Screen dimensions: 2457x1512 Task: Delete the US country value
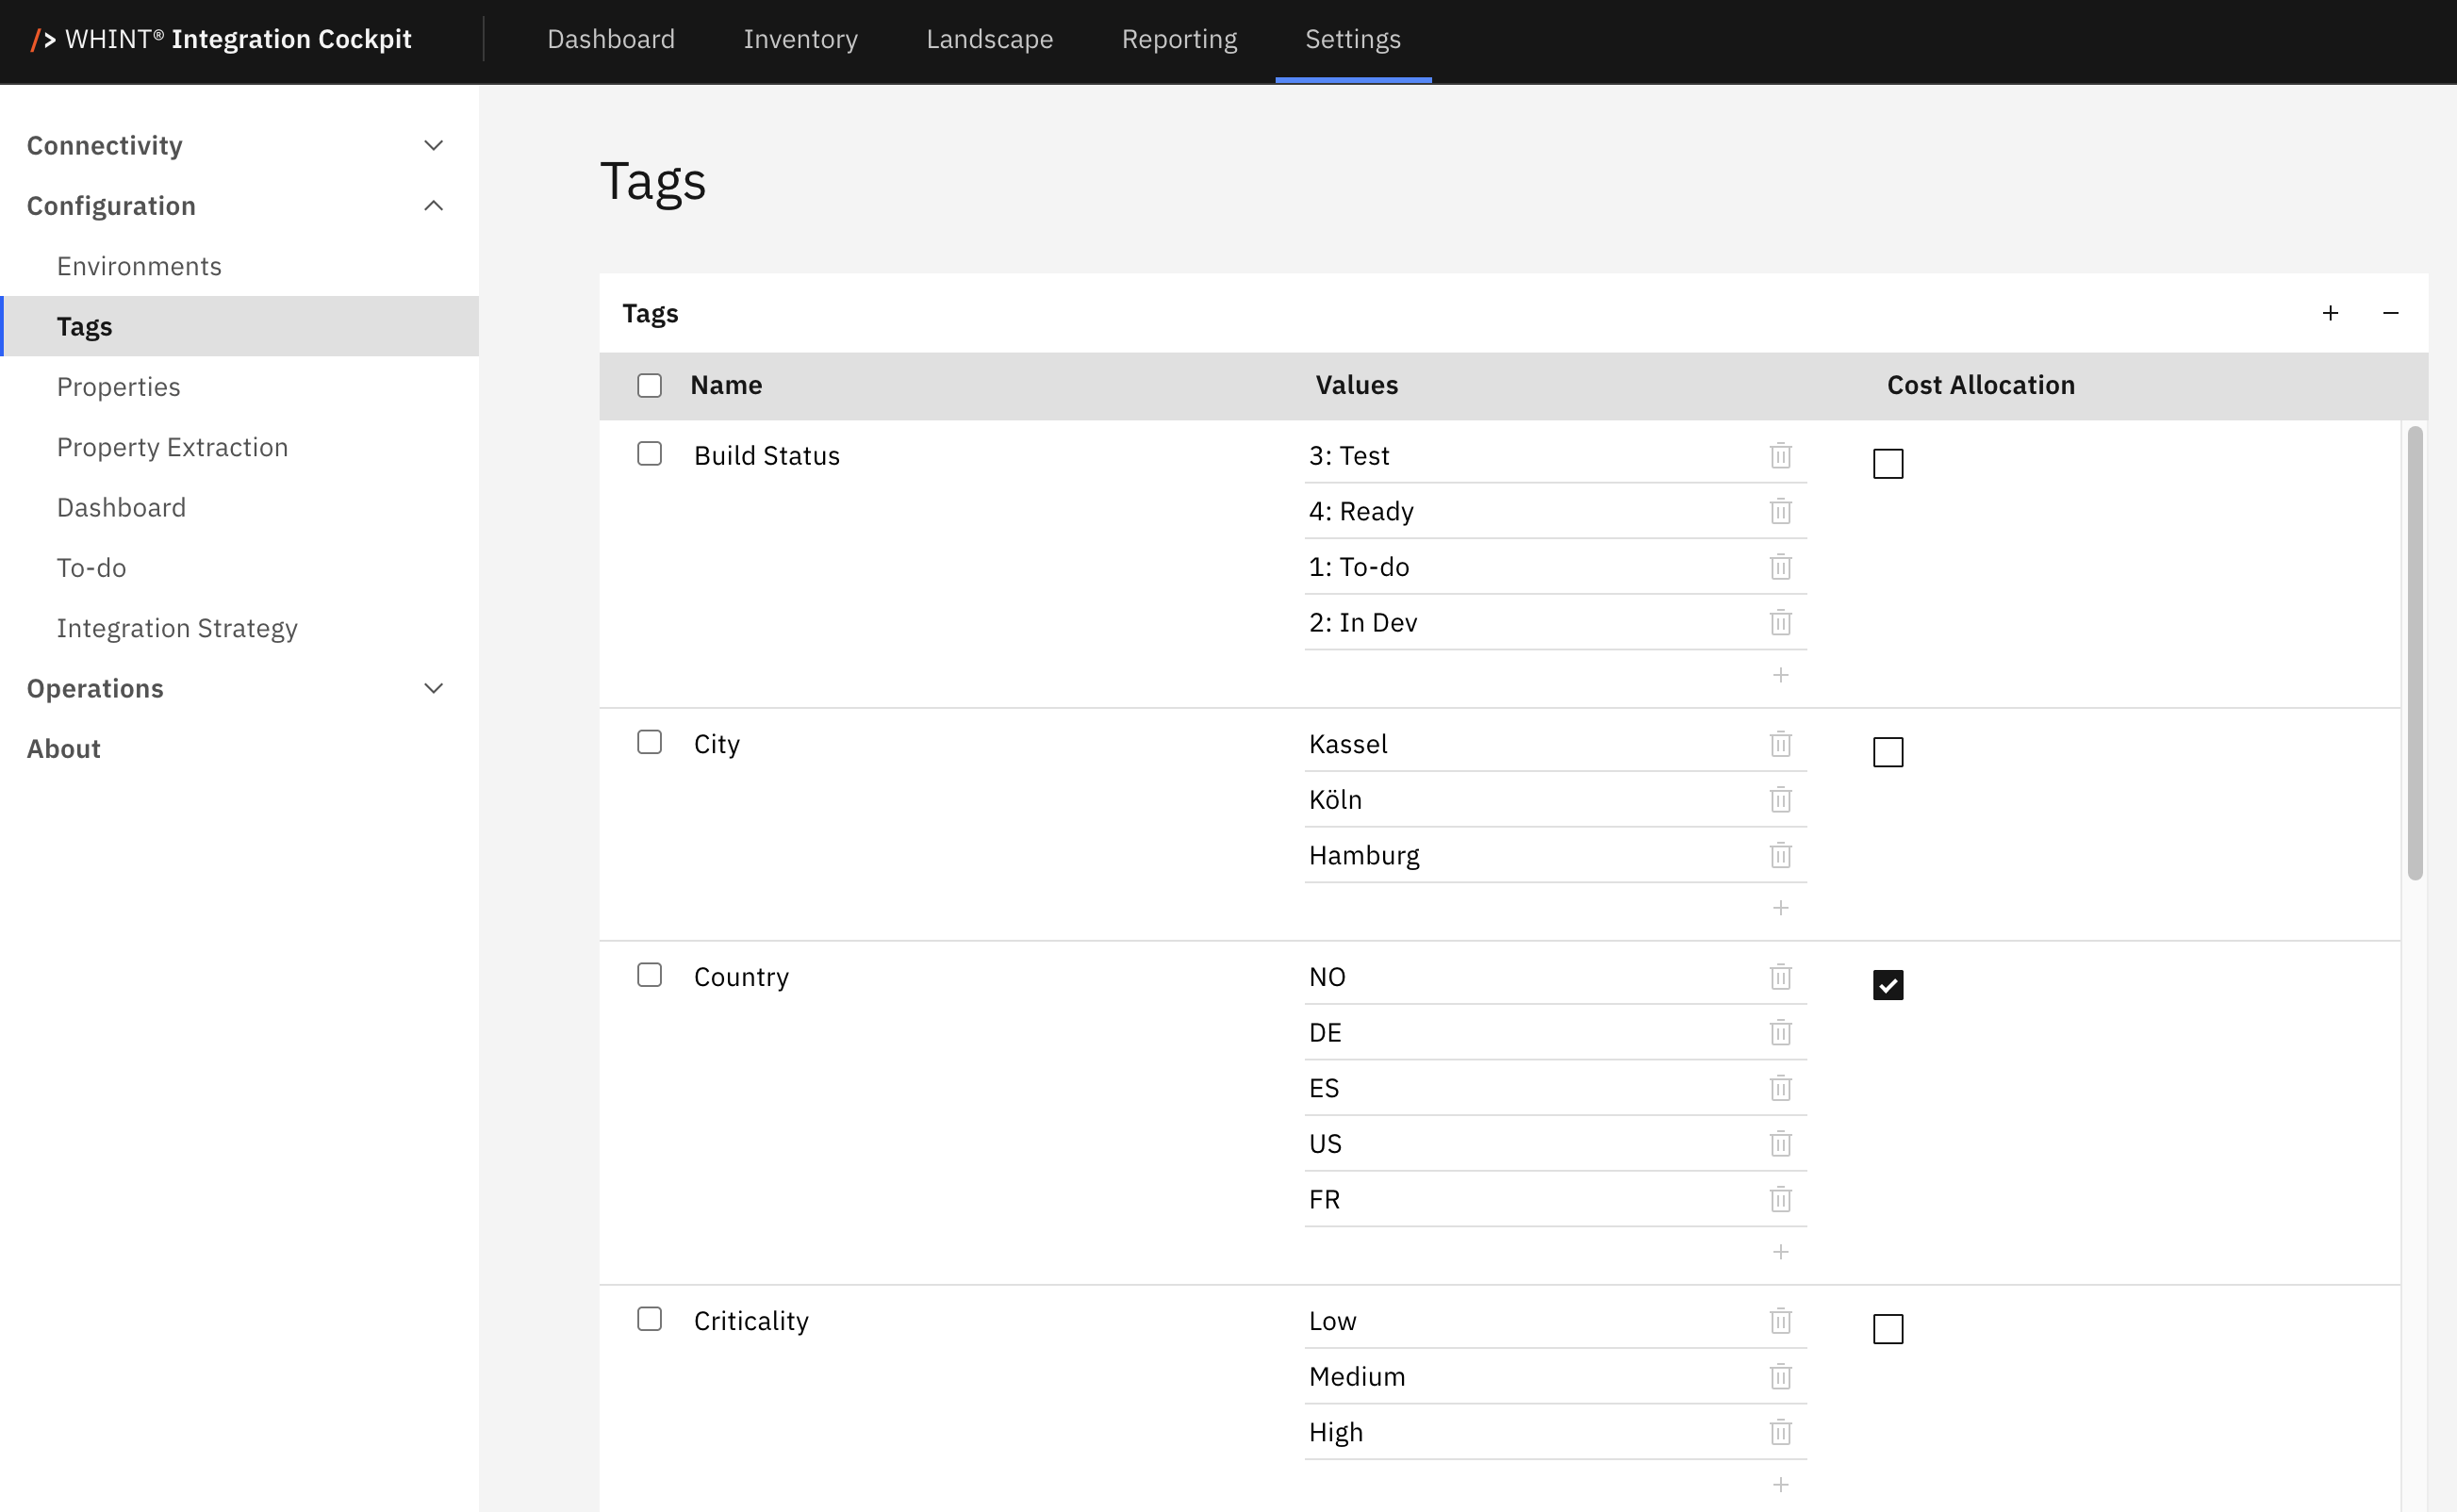point(1780,1143)
